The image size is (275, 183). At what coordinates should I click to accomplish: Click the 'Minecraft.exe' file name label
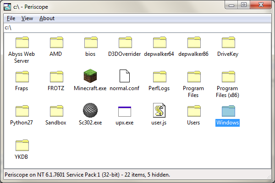coord(90,88)
